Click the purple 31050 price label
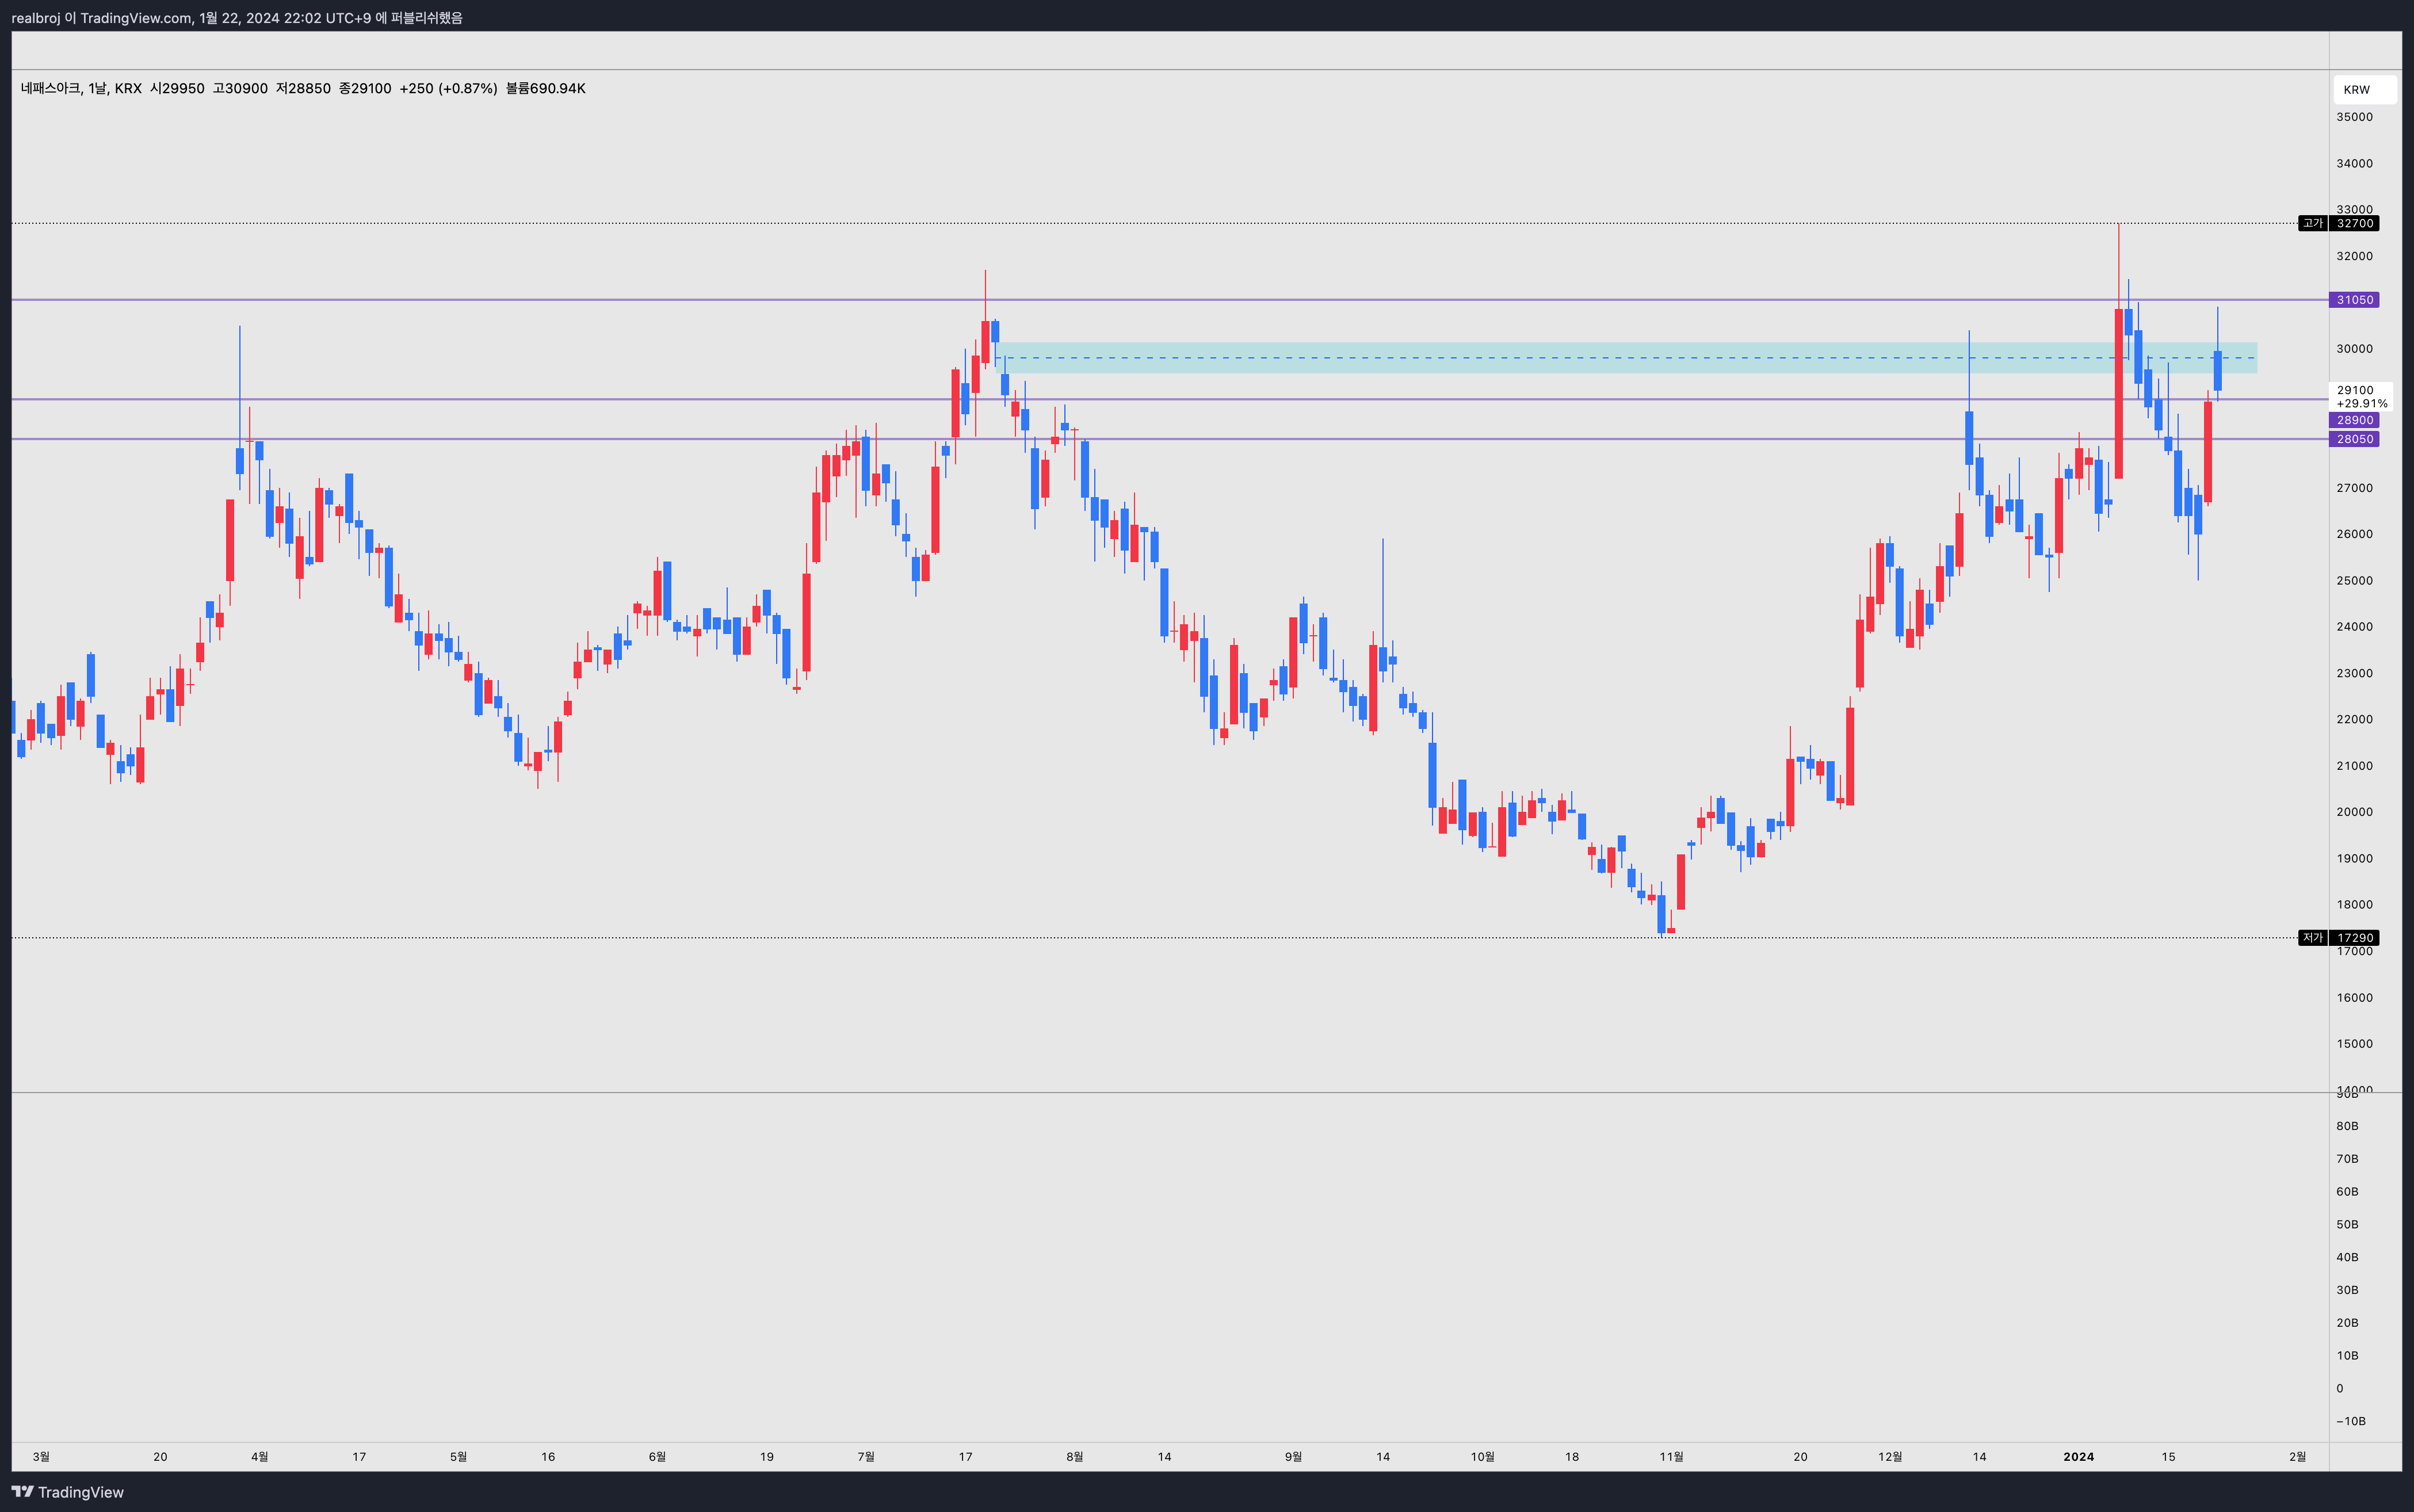Image resolution: width=2414 pixels, height=1512 pixels. tap(2354, 300)
